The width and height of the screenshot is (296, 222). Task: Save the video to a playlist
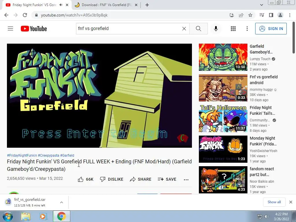(167, 179)
